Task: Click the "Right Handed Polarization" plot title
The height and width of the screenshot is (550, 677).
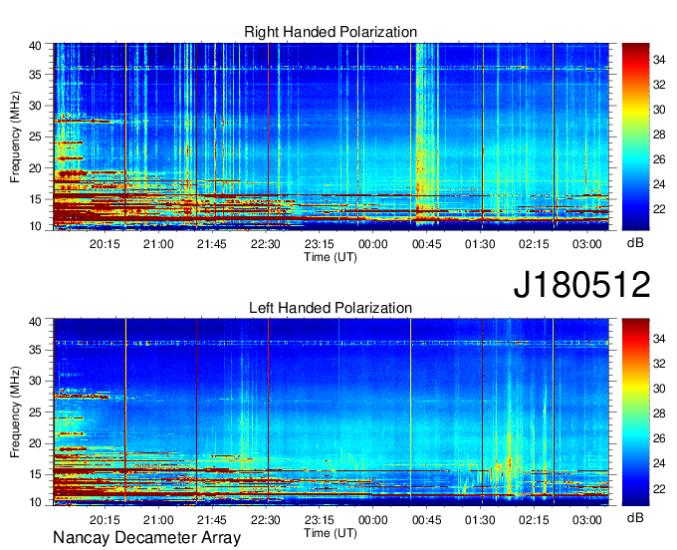Action: (x=331, y=32)
